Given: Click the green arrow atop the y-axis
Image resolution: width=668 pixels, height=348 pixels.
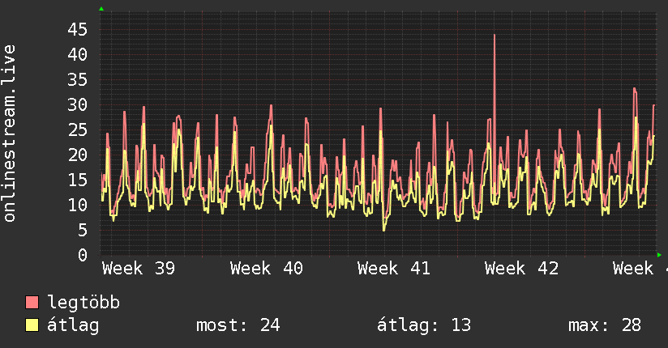Looking at the screenshot, I should pos(101,9).
